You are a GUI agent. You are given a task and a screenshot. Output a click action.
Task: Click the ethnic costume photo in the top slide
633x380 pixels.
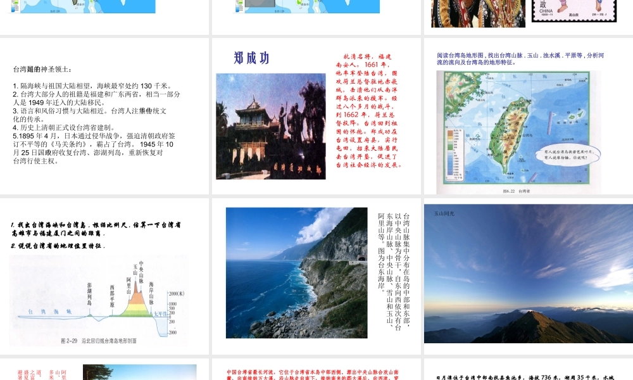tap(479, 14)
